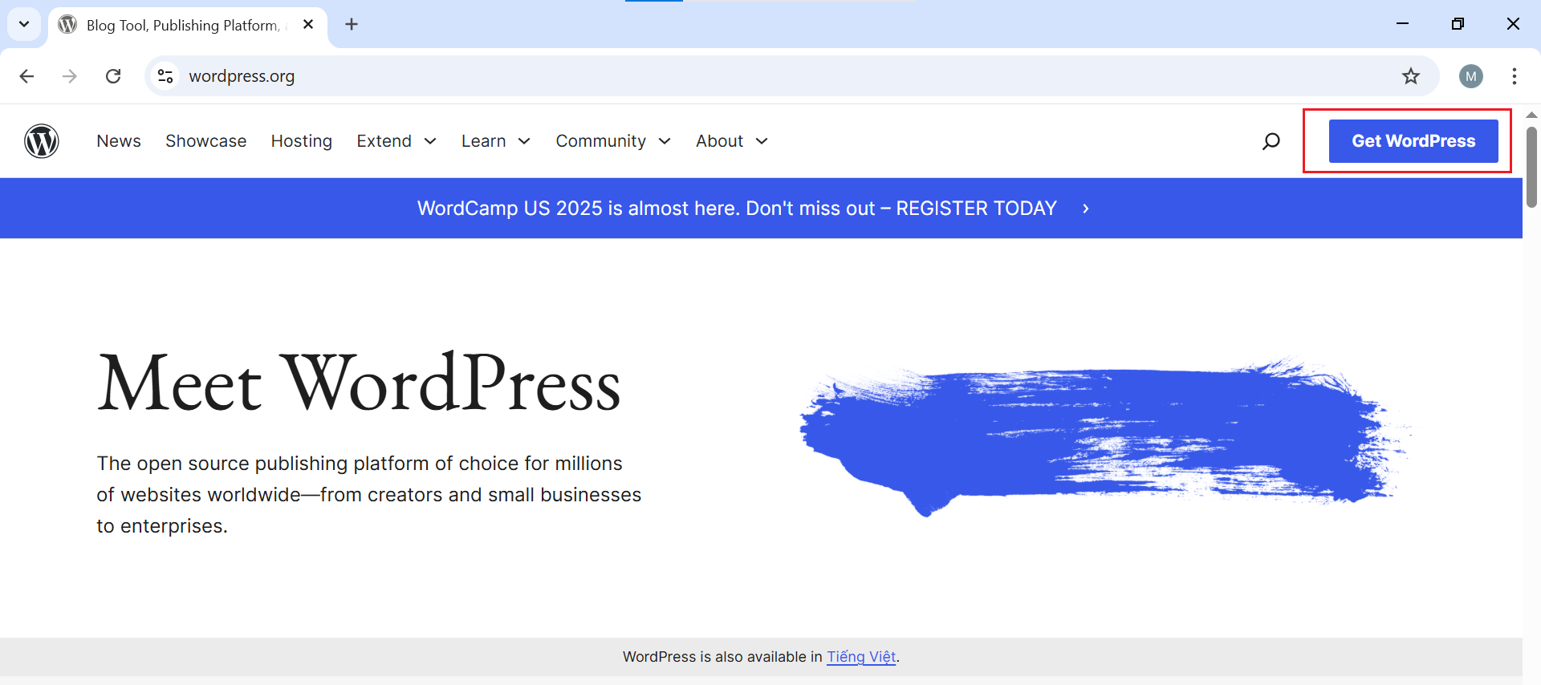
Task: Bookmark this page with the star icon
Action: [1410, 76]
